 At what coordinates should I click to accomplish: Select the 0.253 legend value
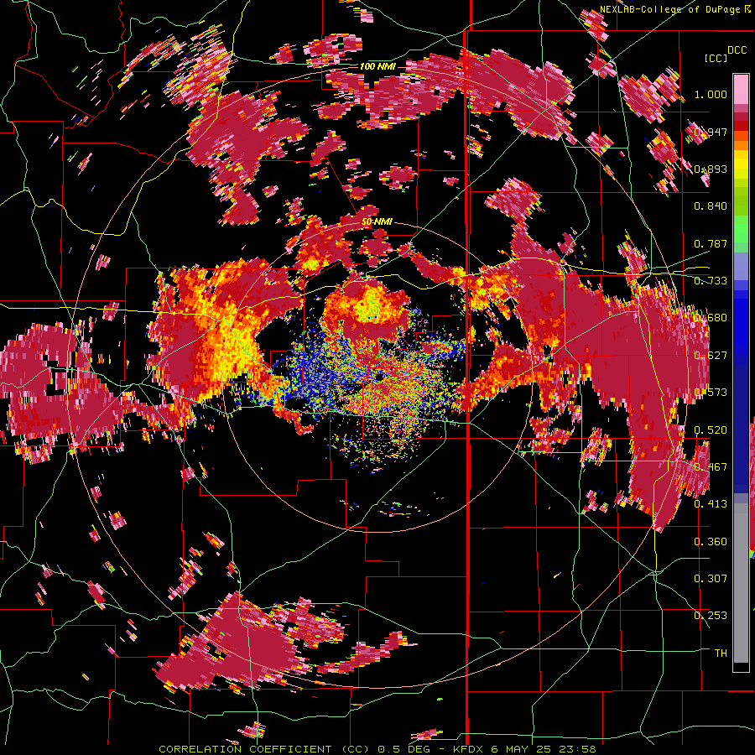pyautogui.click(x=711, y=616)
